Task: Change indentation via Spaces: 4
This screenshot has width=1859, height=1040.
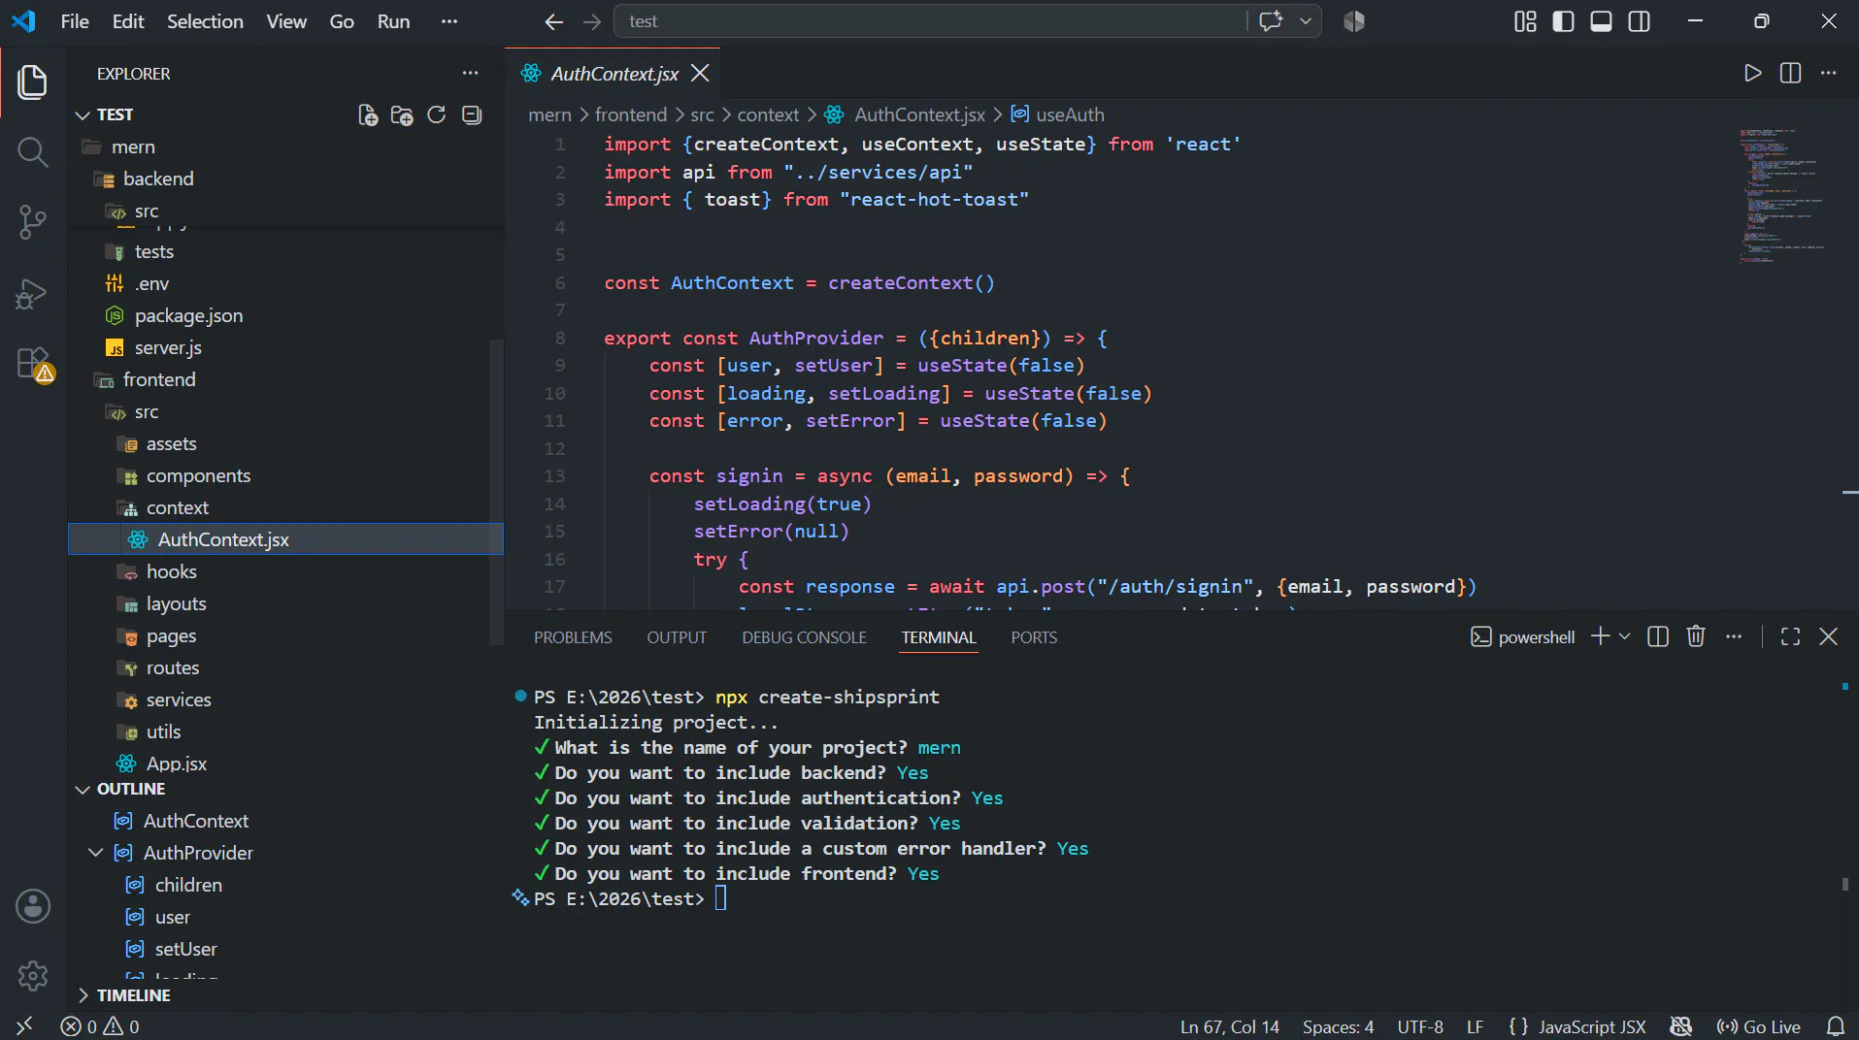Action: coord(1338,1026)
